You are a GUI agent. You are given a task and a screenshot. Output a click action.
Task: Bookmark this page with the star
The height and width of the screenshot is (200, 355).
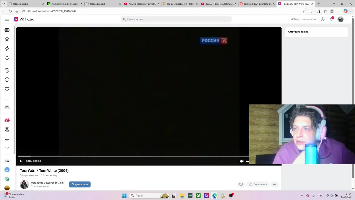304,11
